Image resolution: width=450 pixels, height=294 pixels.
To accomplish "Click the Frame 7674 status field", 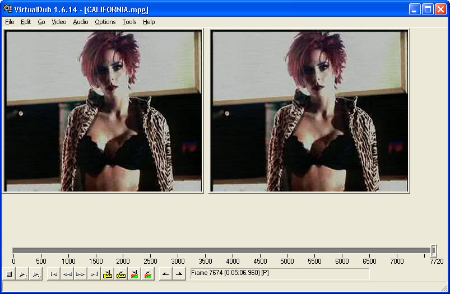I will tap(280, 274).
